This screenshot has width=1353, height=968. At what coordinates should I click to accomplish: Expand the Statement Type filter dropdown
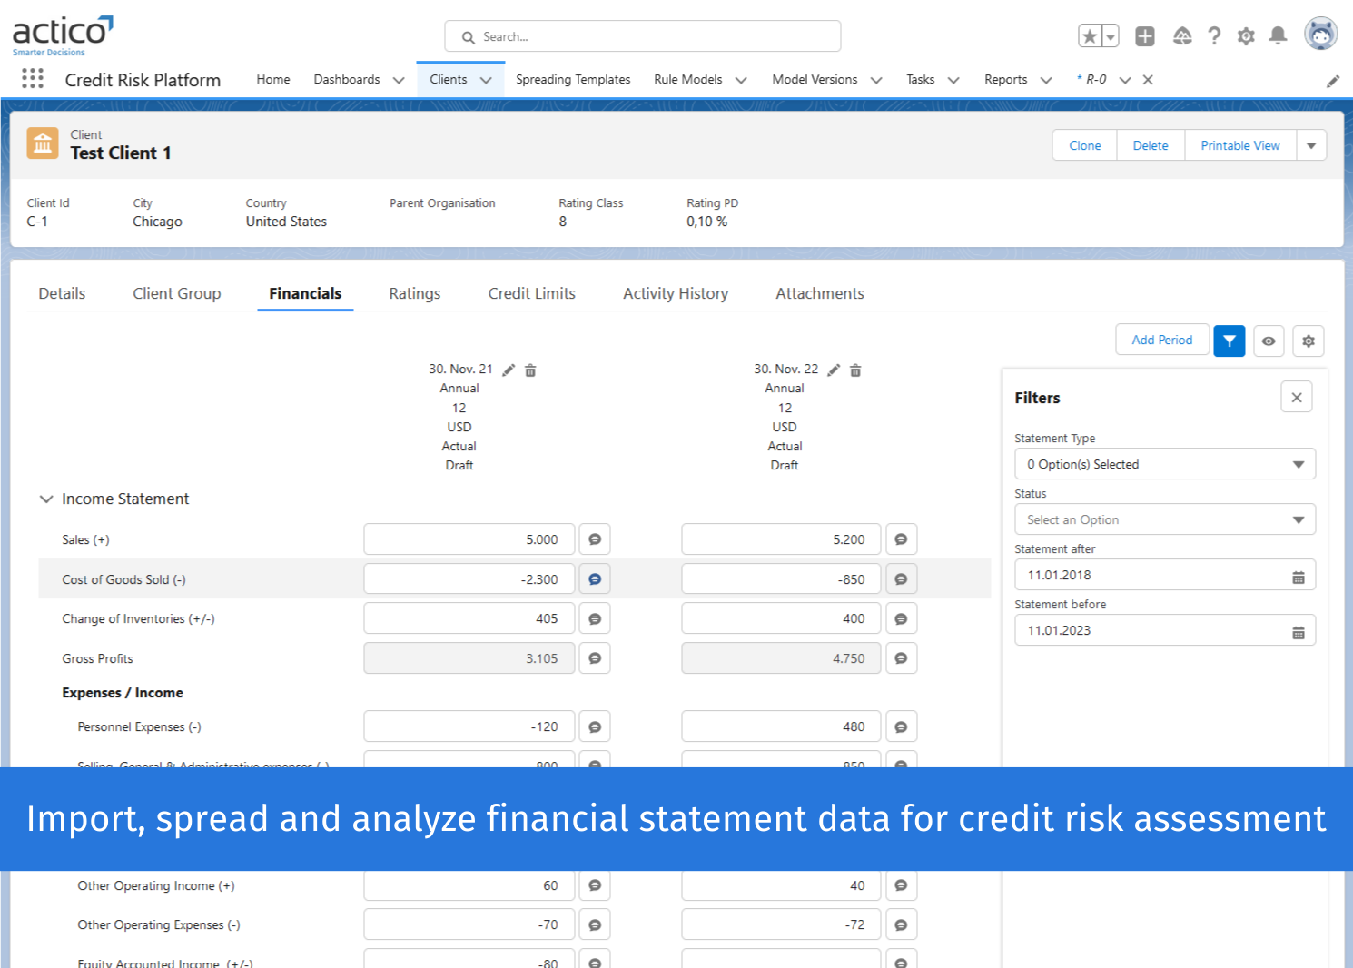tap(1298, 463)
